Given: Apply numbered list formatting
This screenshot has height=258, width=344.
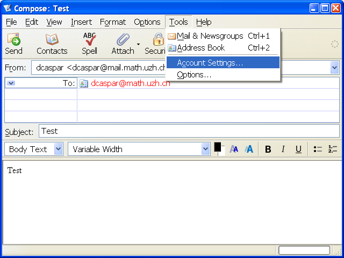Looking at the screenshot, I should 332,149.
